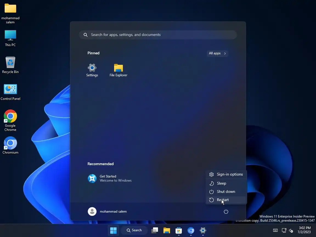
Task: Click the network status tray icon
Action: point(284,230)
